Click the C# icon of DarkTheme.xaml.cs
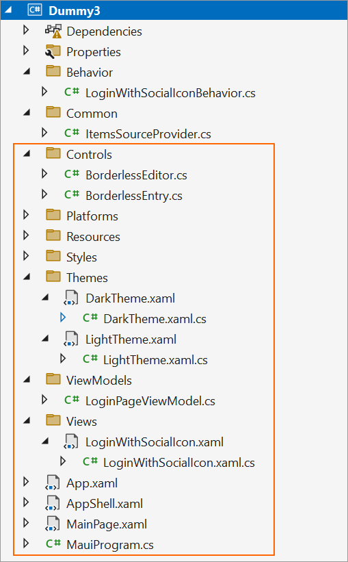This screenshot has width=348, height=562. tap(90, 318)
